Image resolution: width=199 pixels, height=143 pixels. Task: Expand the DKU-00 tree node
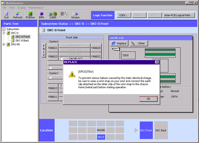coord(4,44)
